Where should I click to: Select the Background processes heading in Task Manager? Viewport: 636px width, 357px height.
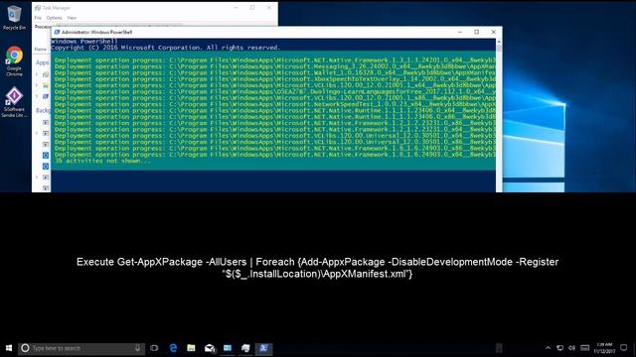[43, 110]
